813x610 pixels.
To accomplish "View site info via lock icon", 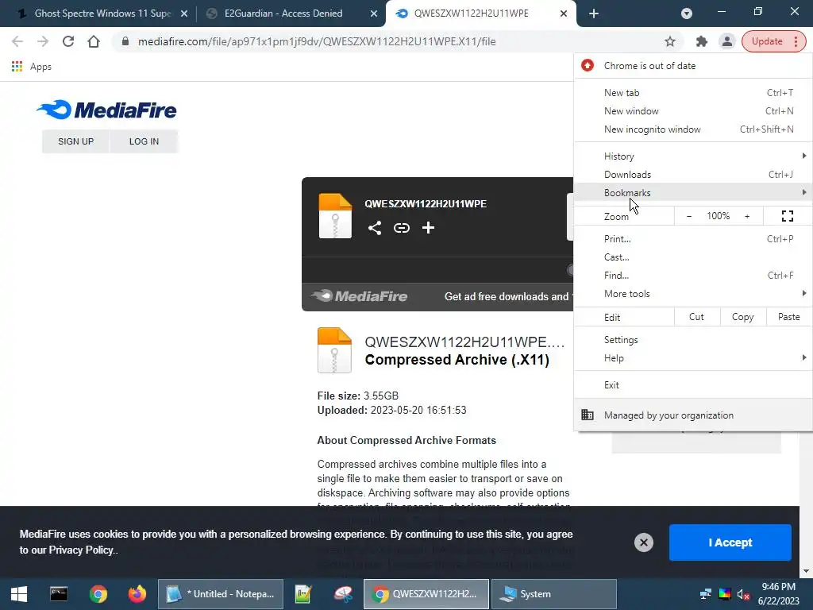I will coord(125,41).
